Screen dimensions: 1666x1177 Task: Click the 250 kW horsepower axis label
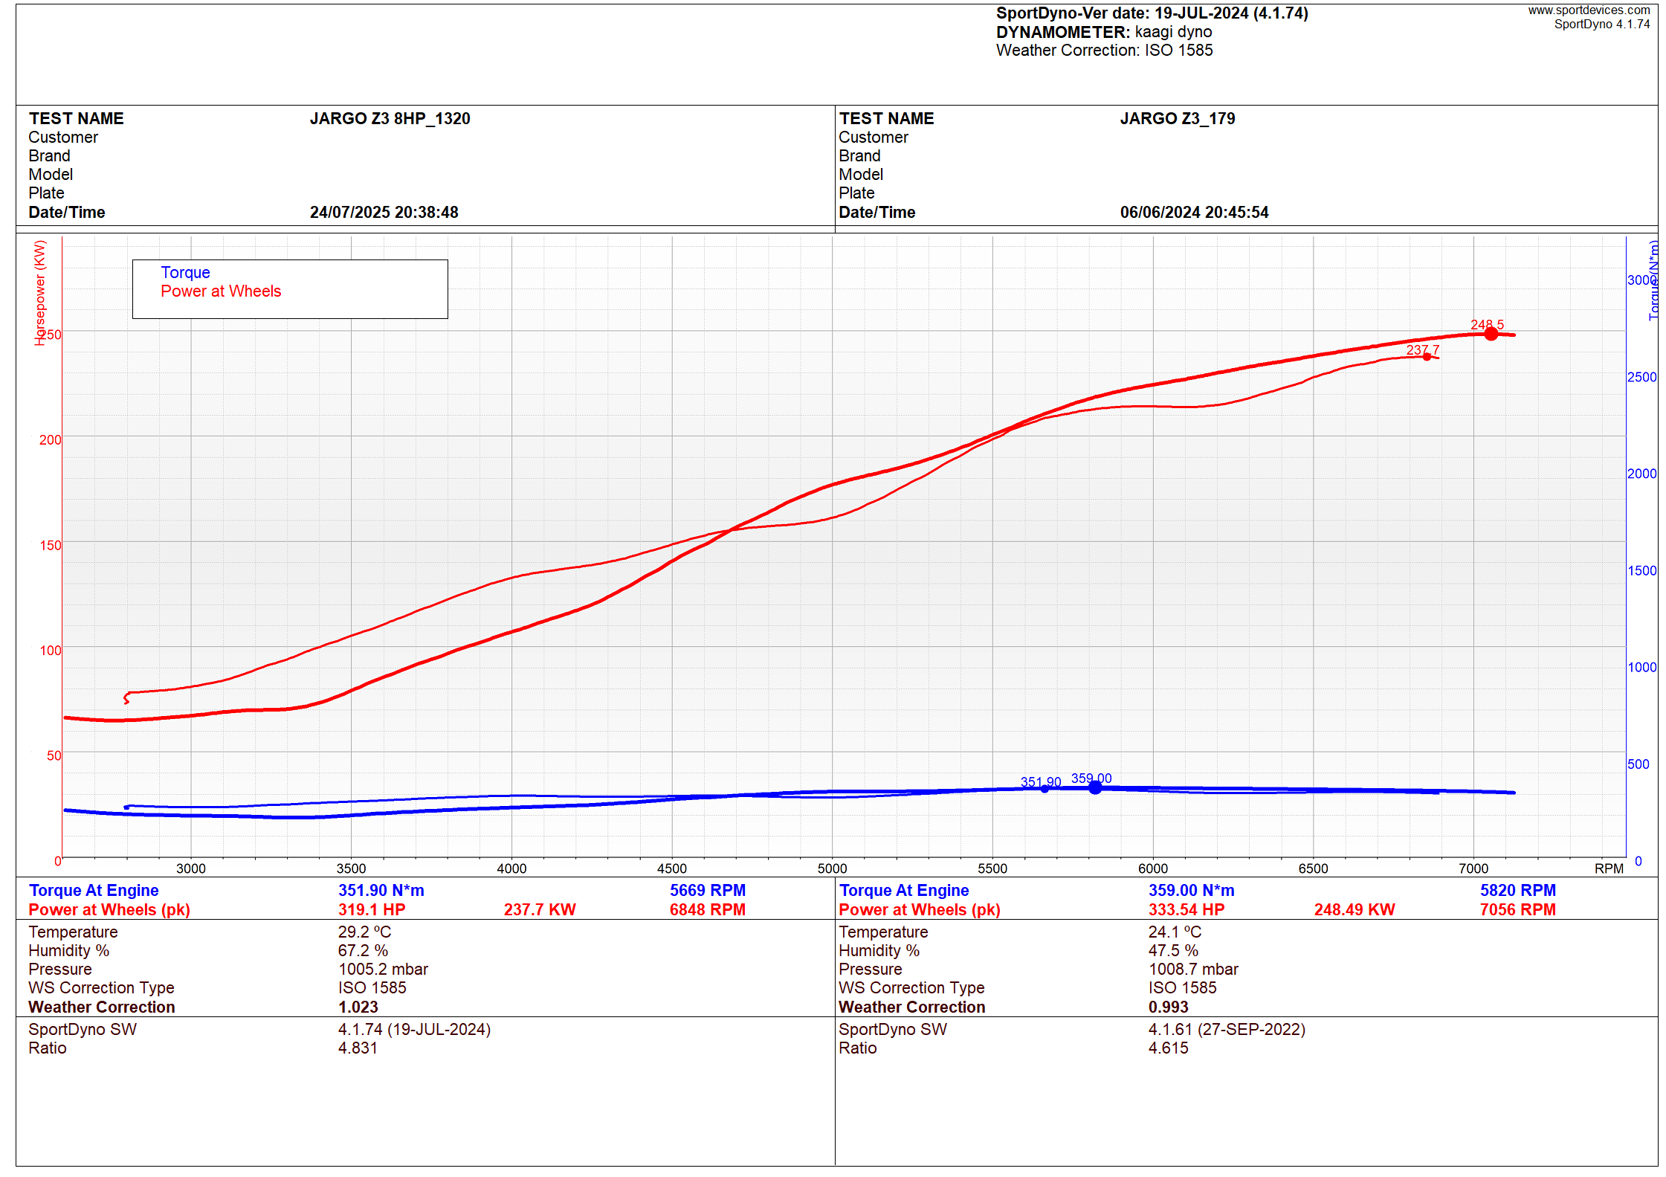(x=50, y=335)
